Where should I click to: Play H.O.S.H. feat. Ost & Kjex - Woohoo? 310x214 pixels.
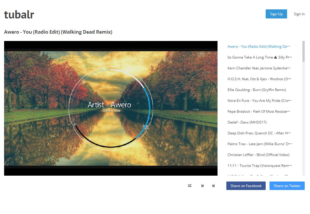(259, 79)
